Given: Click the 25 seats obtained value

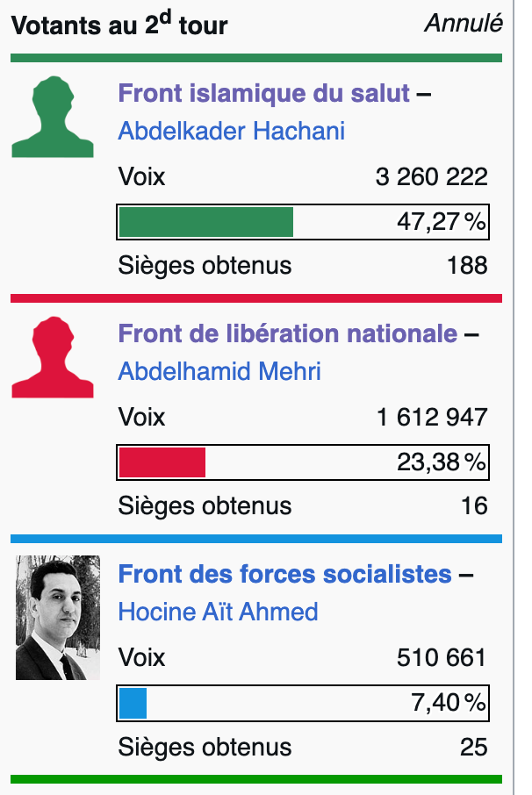Looking at the screenshot, I should point(474,747).
